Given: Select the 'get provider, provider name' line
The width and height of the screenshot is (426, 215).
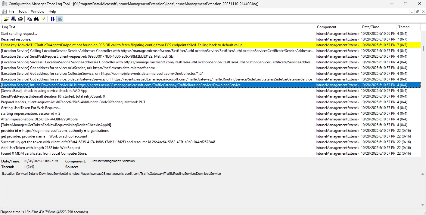Looking at the screenshot, I should tap(210, 136).
